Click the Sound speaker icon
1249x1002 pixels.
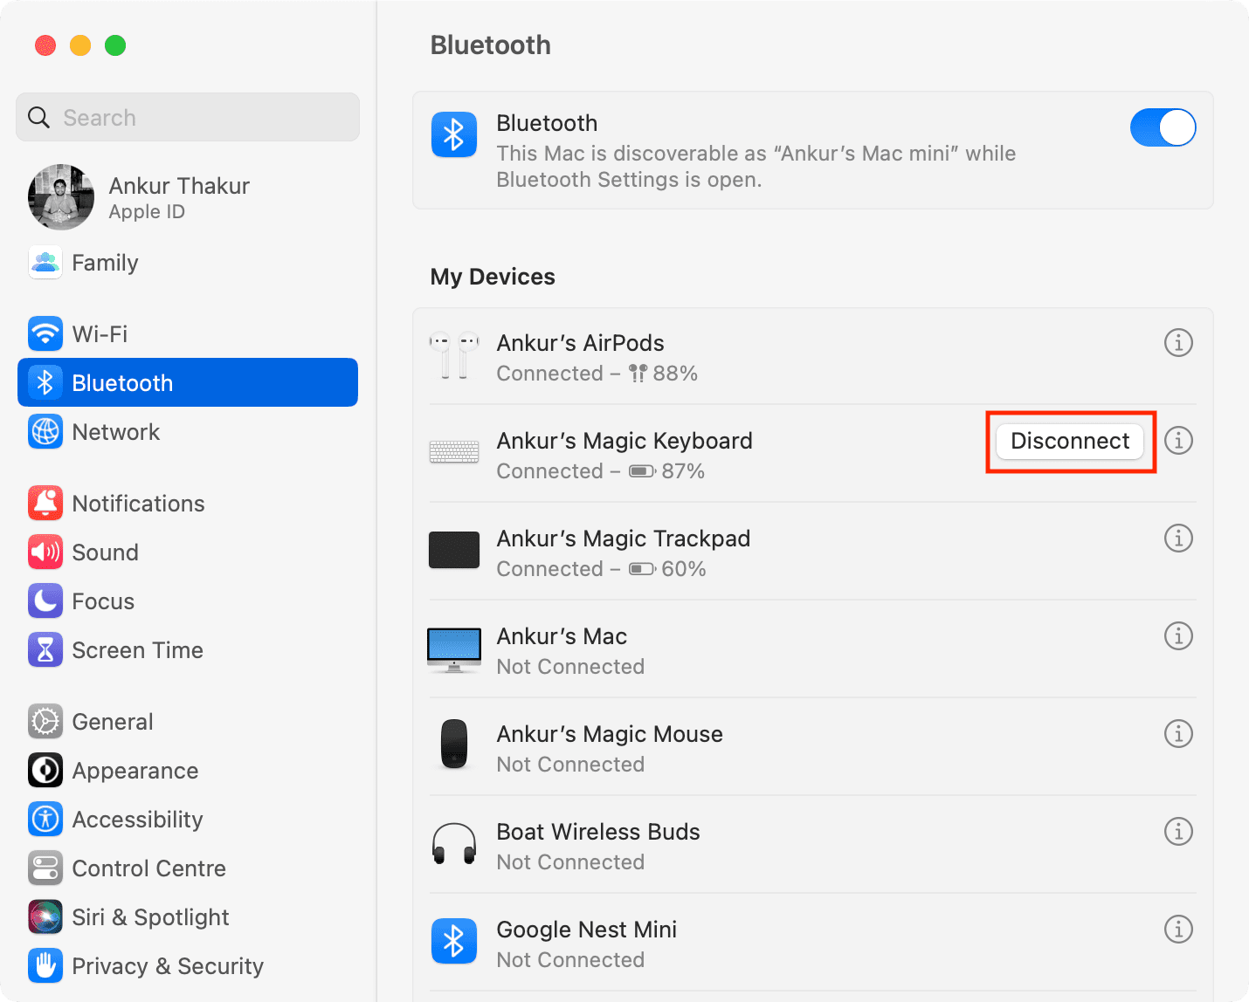[45, 552]
